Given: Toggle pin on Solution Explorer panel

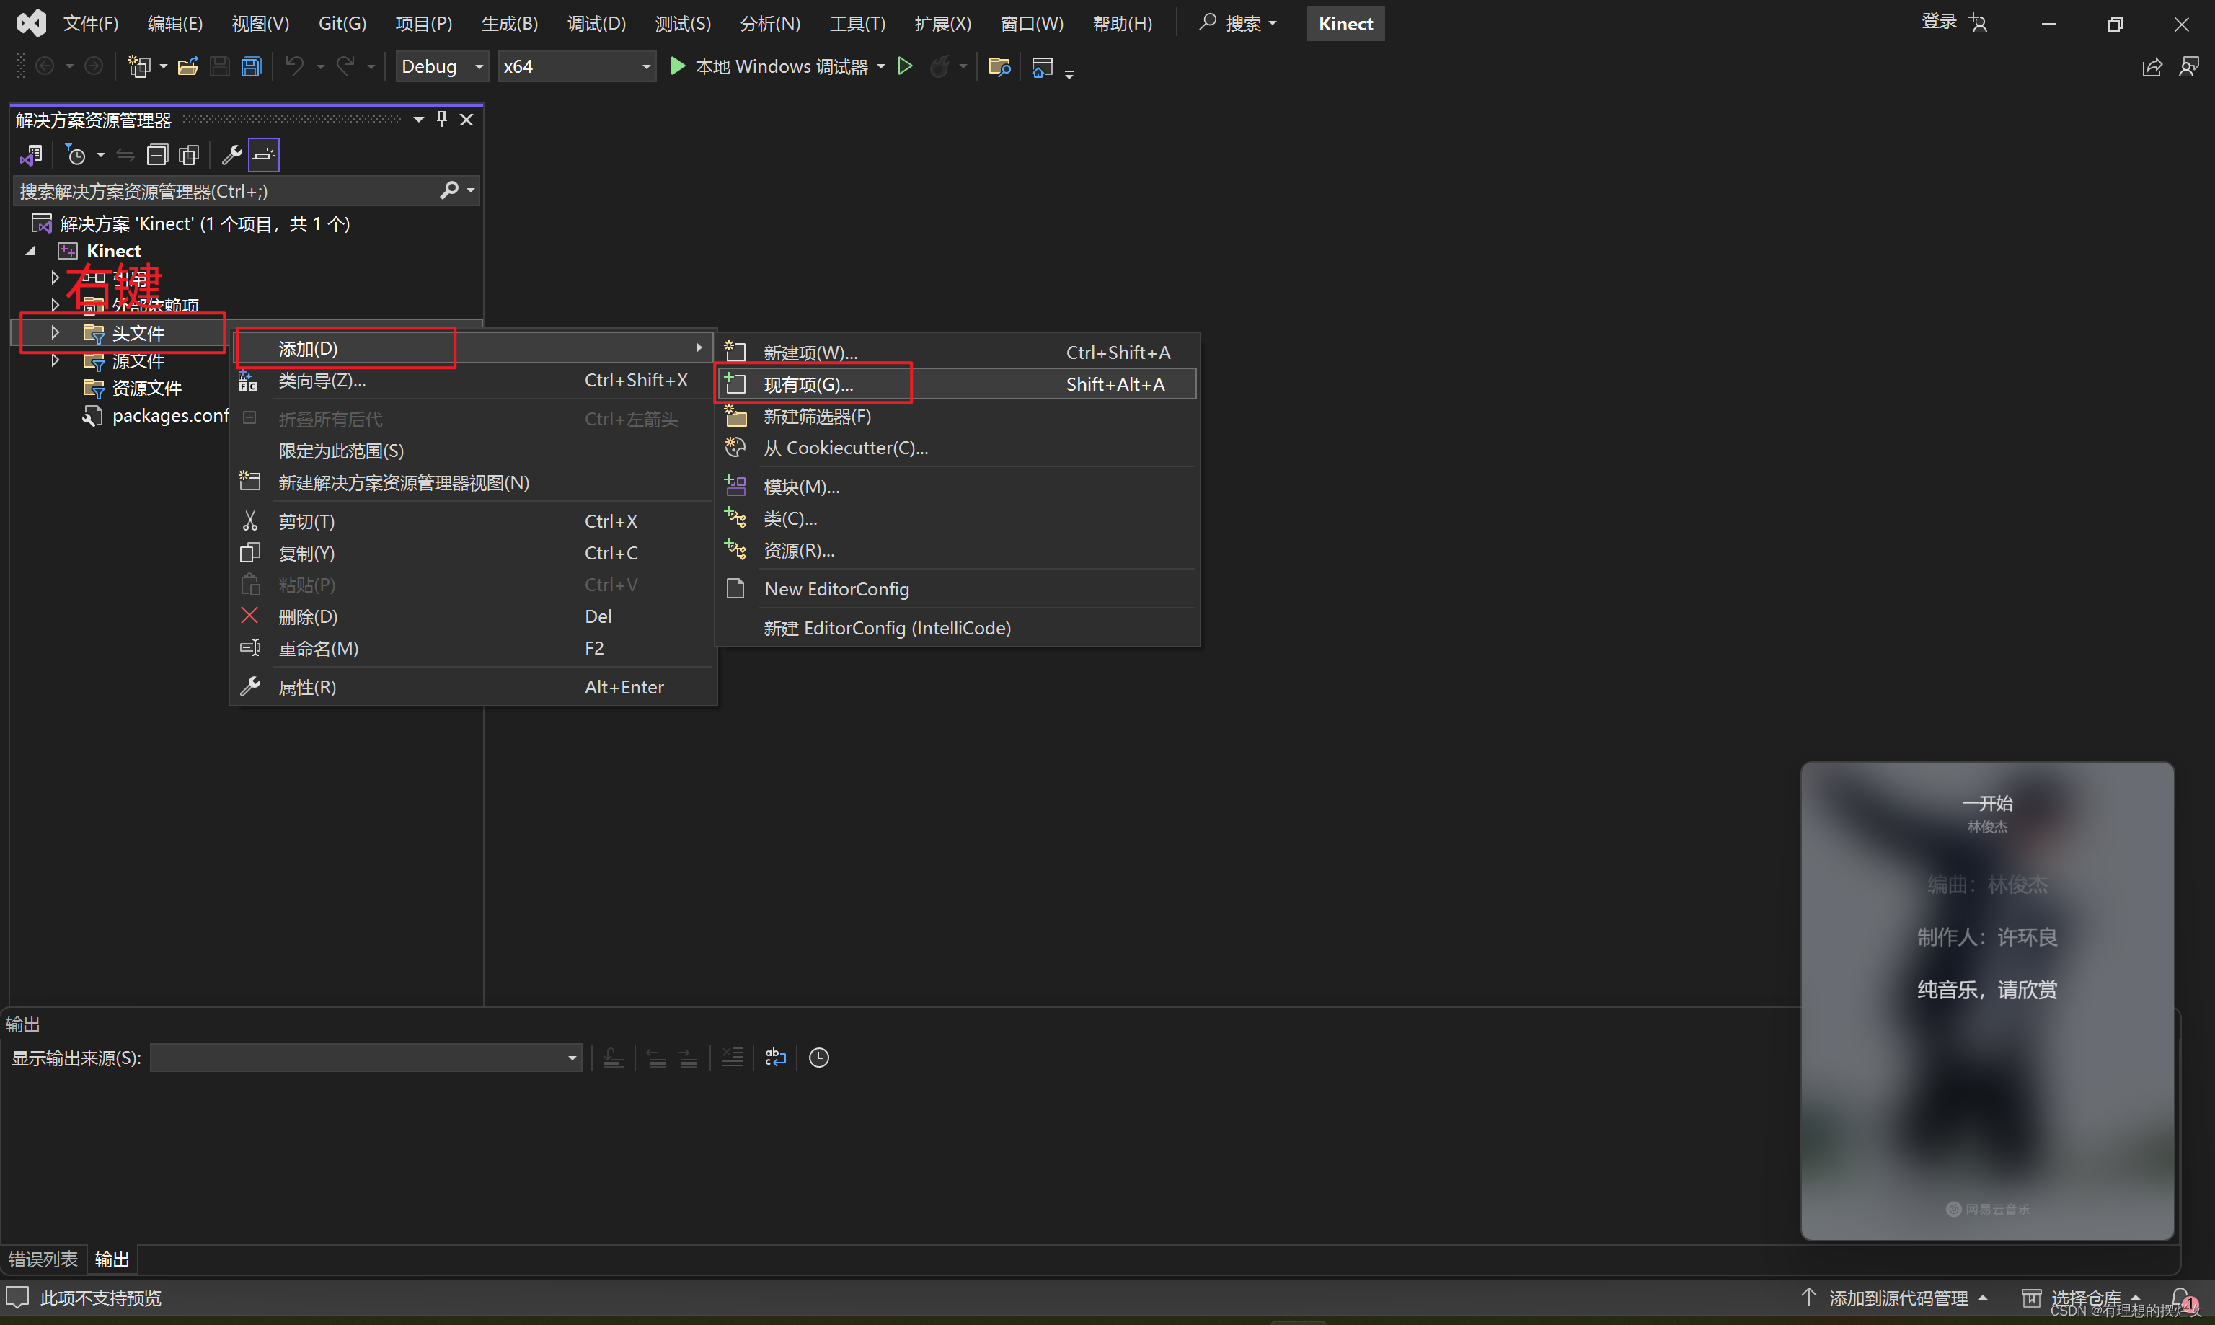Looking at the screenshot, I should click(x=442, y=120).
